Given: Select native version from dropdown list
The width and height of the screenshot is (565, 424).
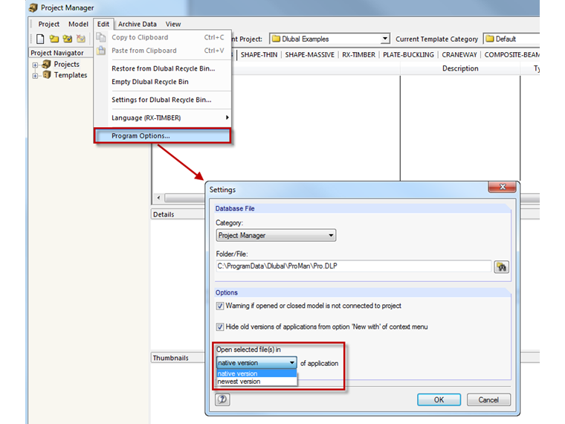Looking at the screenshot, I should tap(256, 373).
